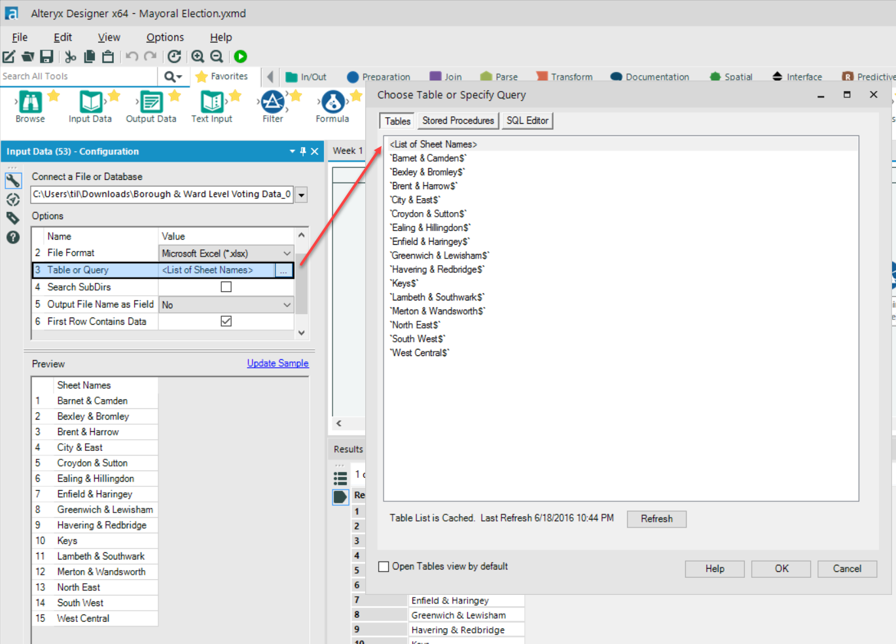
Task: Click the green Run Workflow button
Action: point(240,57)
